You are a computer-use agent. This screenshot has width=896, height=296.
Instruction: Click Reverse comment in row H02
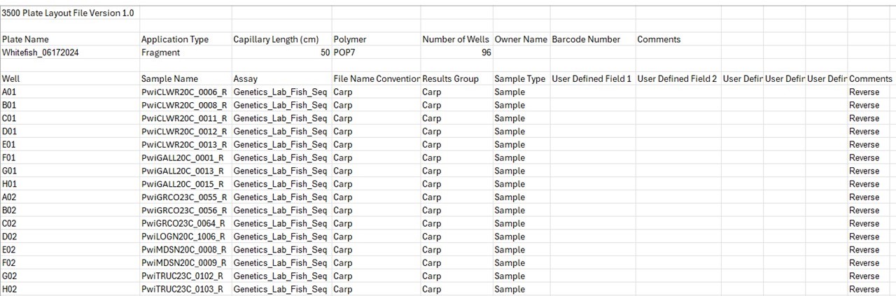coord(864,289)
